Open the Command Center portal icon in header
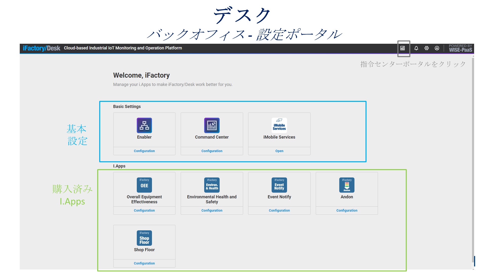The width and height of the screenshot is (486, 273). 402,48
